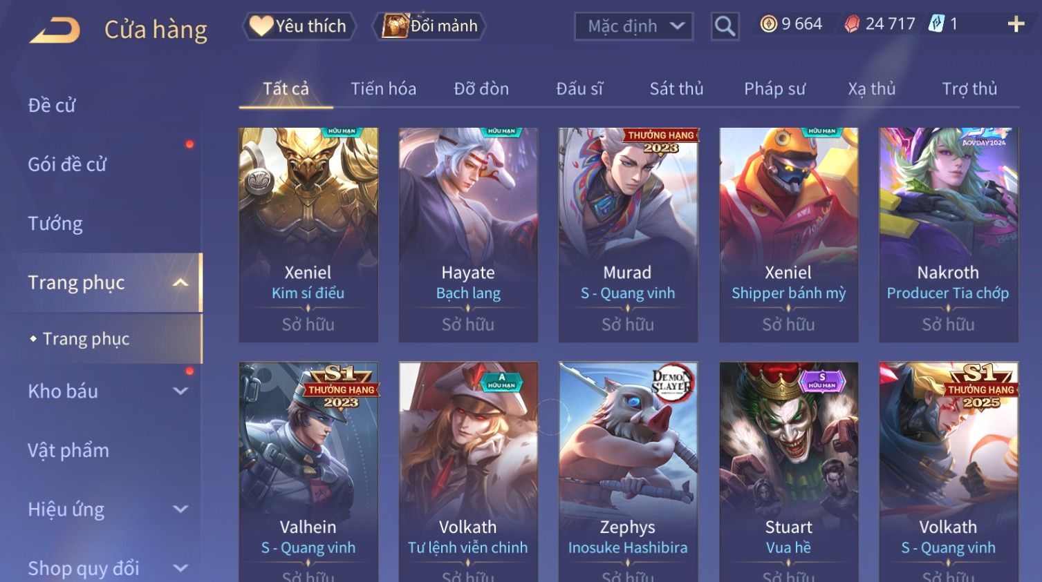Go to Tướng in sidebar
Image resolution: width=1042 pixels, height=582 pixels.
click(x=55, y=224)
